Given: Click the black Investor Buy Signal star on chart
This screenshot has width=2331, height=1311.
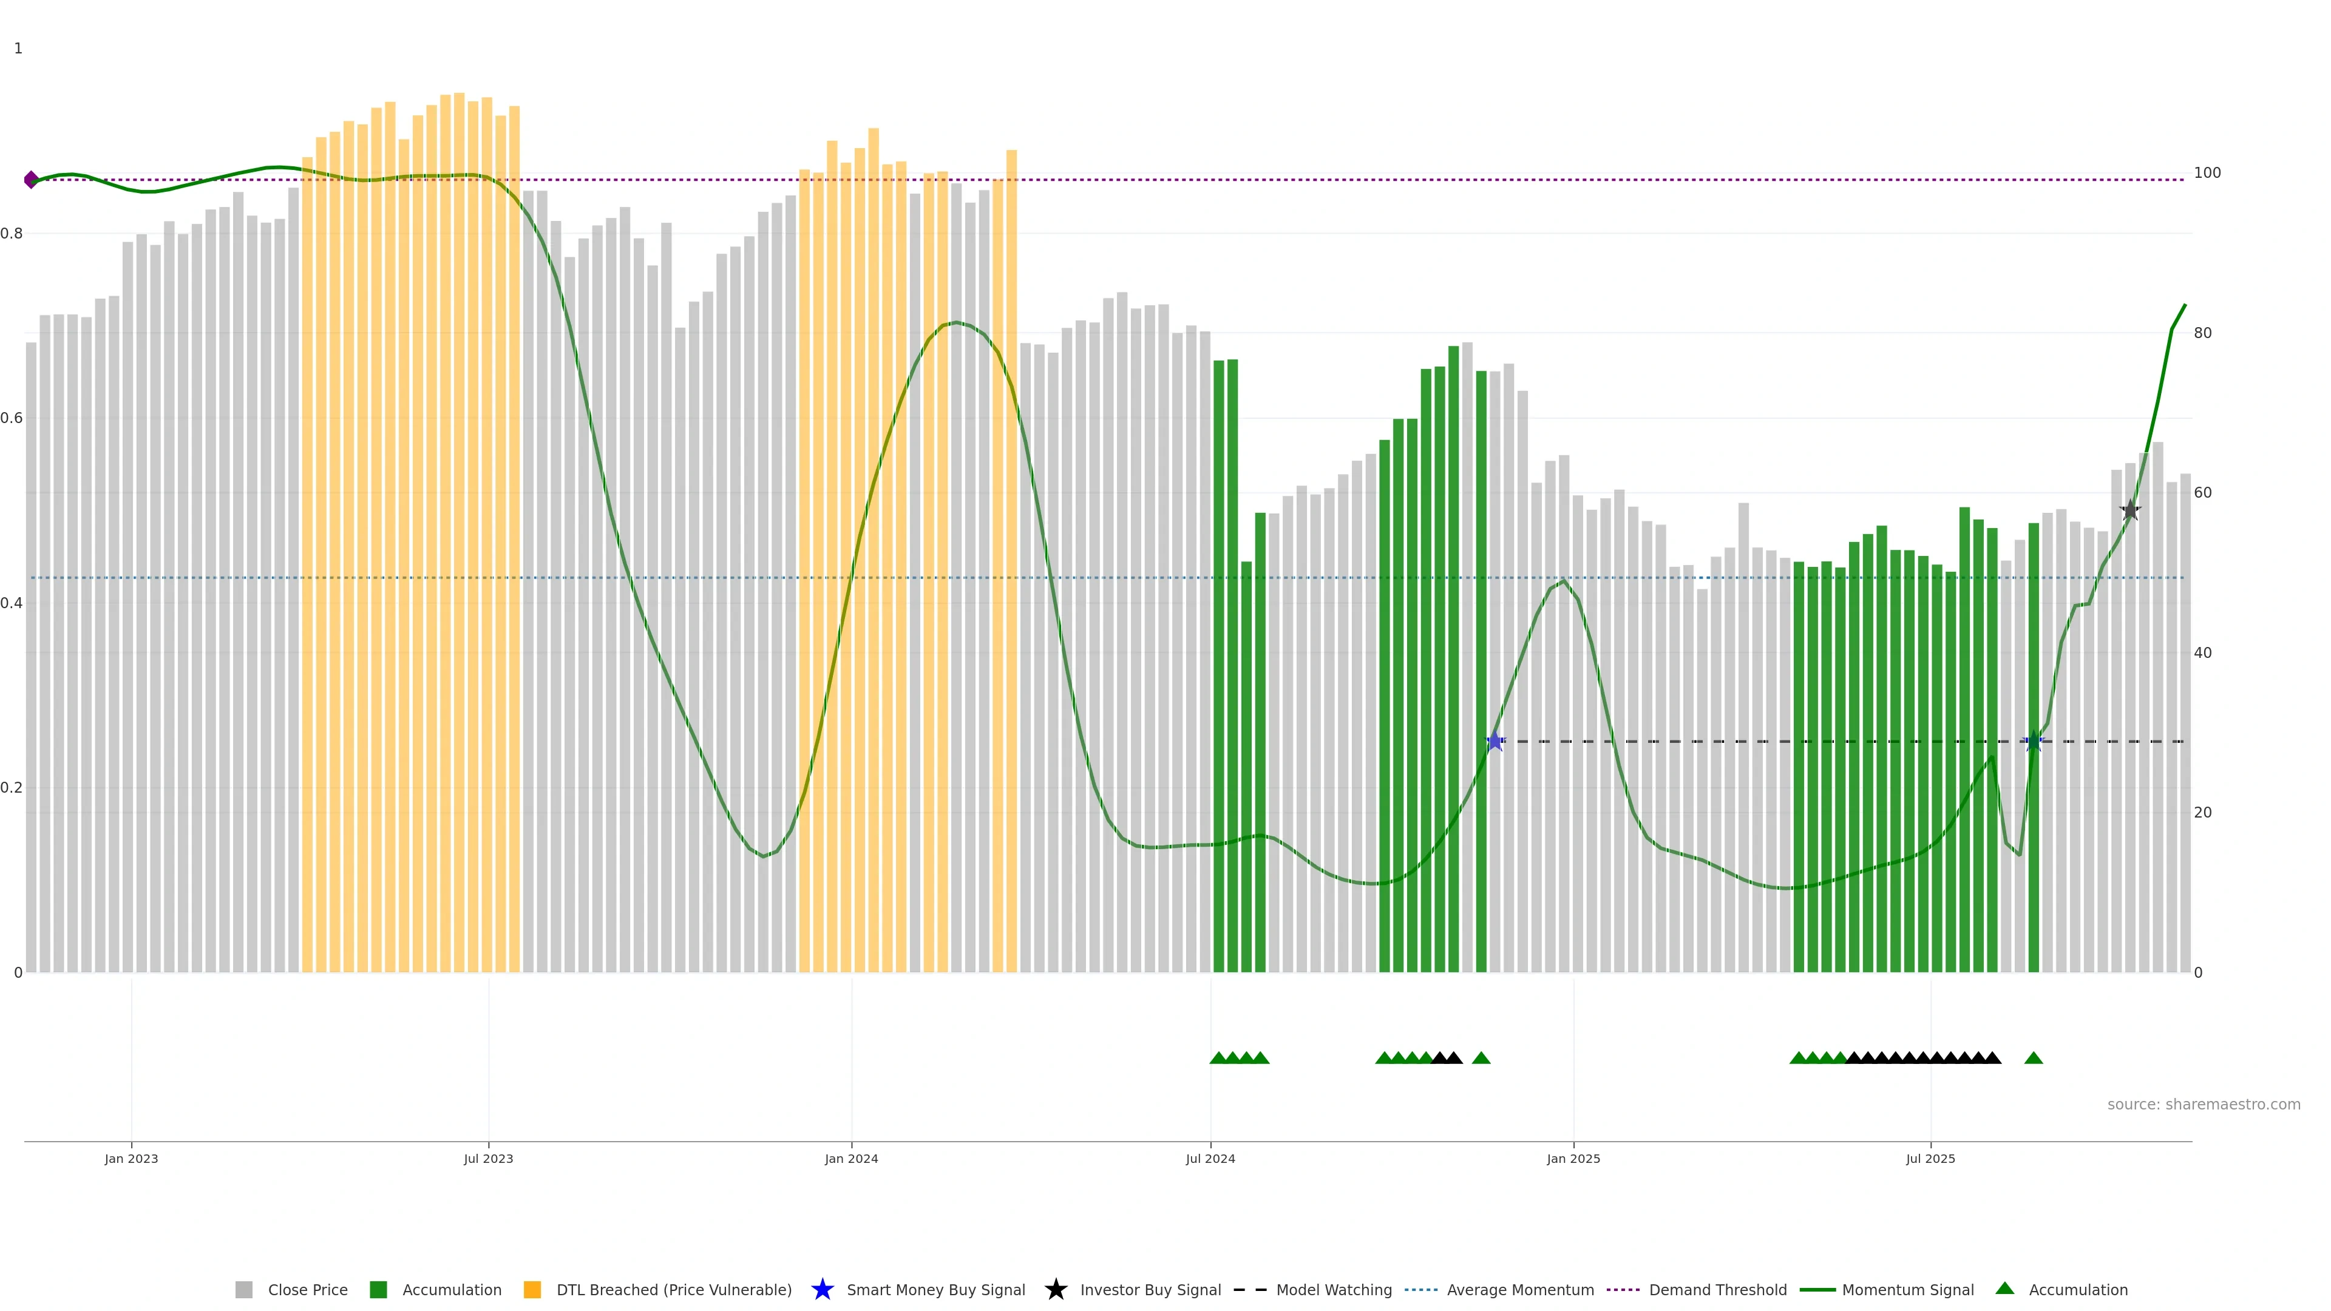Looking at the screenshot, I should [x=2130, y=510].
